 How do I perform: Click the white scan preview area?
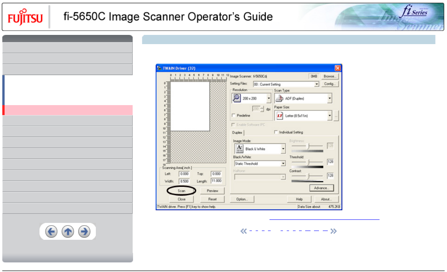click(190, 106)
